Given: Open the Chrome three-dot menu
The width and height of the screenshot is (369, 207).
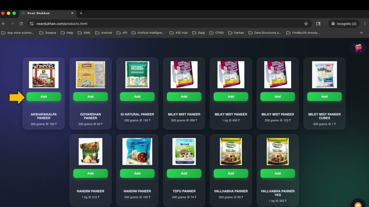Looking at the screenshot, I should tap(365, 24).
